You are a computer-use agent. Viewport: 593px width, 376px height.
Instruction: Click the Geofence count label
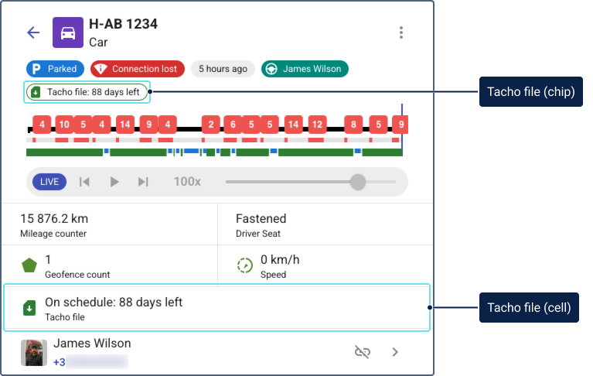click(x=77, y=275)
